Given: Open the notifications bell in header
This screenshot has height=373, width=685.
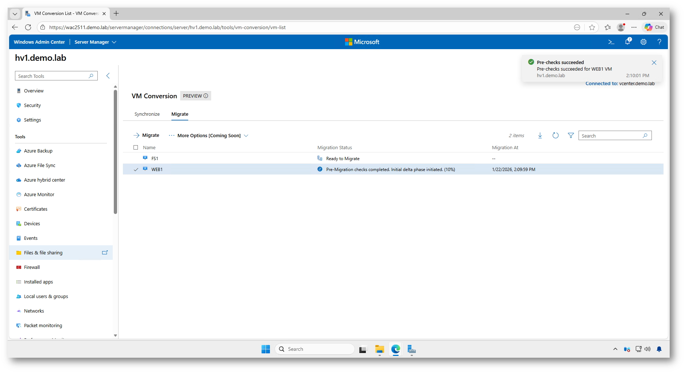Looking at the screenshot, I should (627, 42).
